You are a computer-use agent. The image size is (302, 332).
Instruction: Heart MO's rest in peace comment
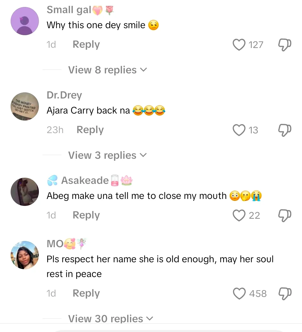click(239, 293)
